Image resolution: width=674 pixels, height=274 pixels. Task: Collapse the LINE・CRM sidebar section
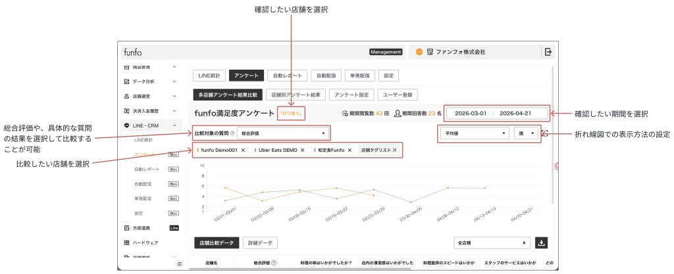point(174,125)
